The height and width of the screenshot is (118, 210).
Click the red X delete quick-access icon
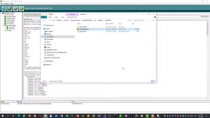click(51, 14)
